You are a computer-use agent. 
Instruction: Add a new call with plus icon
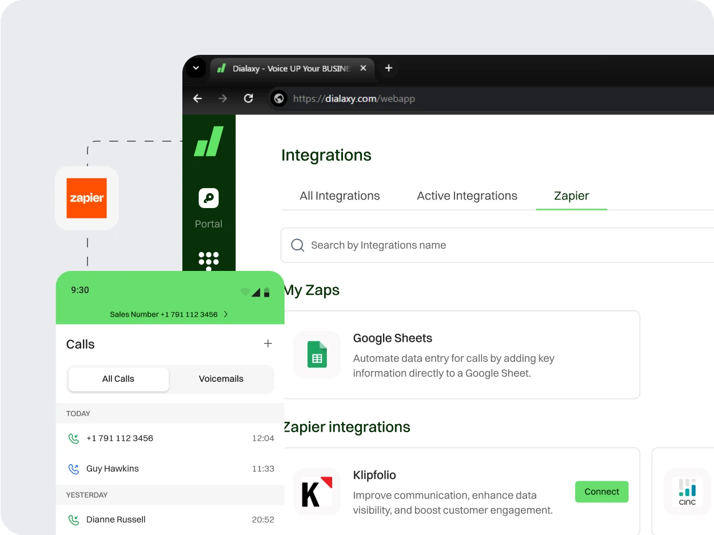tap(268, 344)
